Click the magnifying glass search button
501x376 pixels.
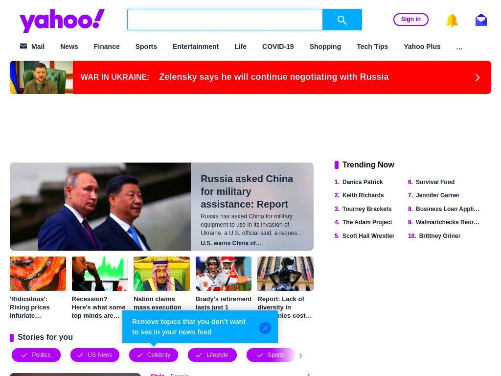[x=342, y=20]
